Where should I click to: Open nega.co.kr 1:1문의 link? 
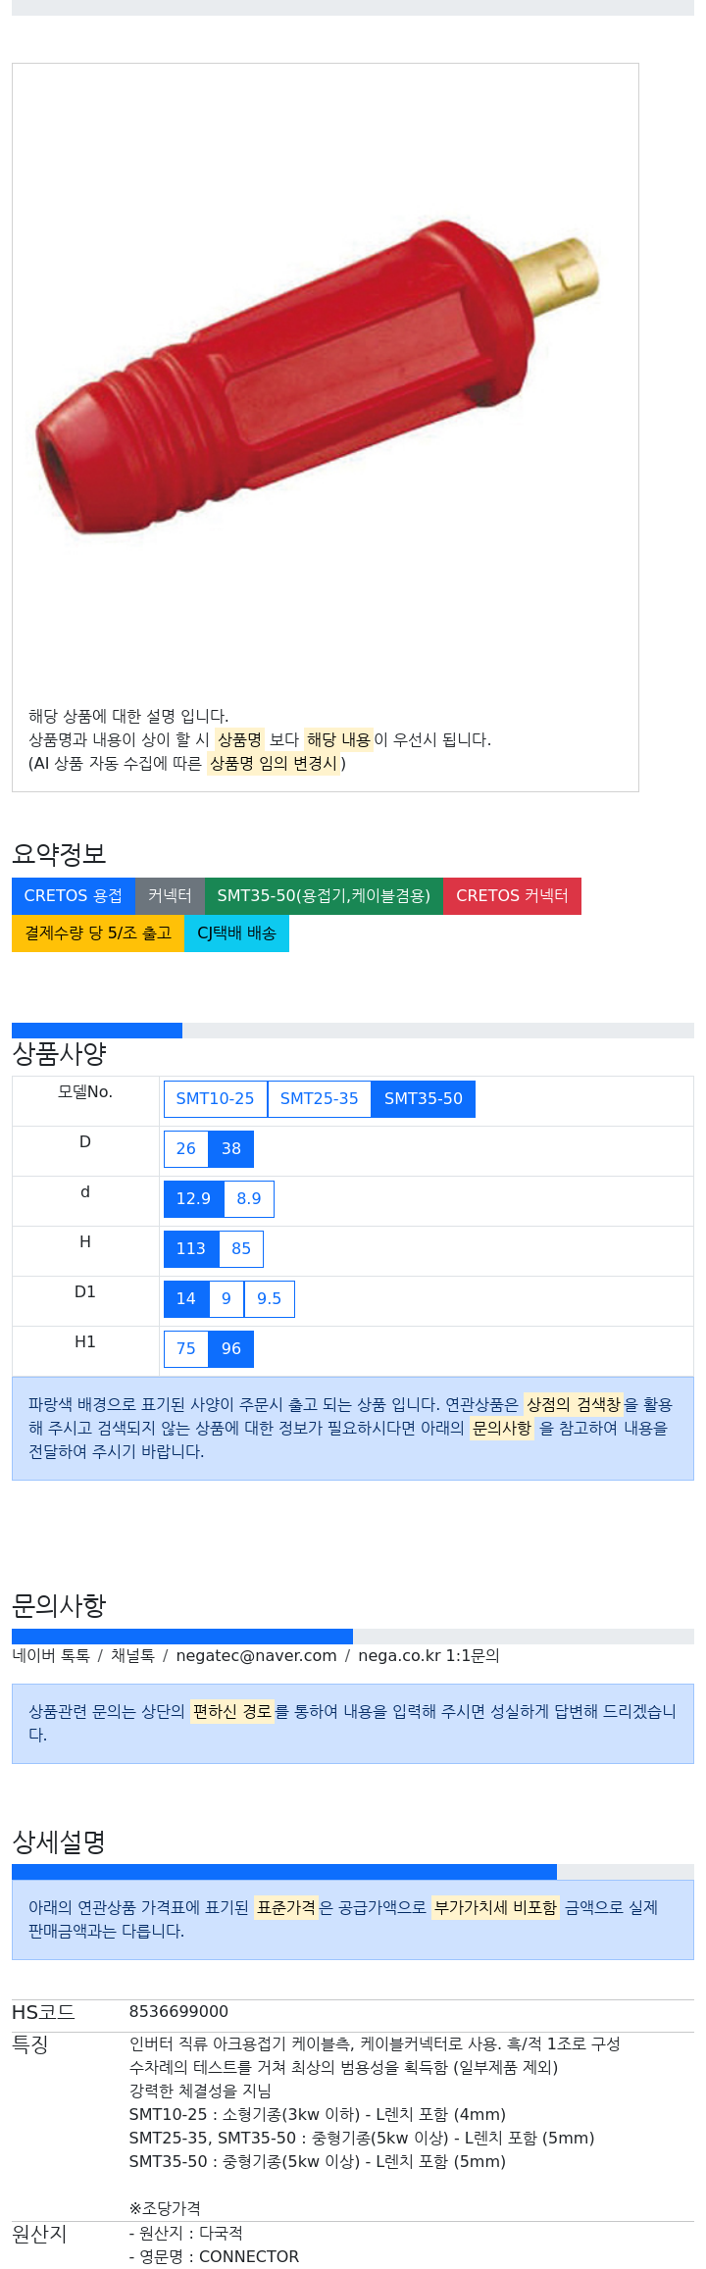(x=429, y=1656)
